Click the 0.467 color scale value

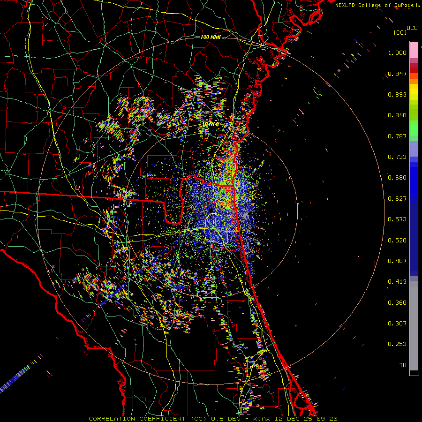click(397, 261)
